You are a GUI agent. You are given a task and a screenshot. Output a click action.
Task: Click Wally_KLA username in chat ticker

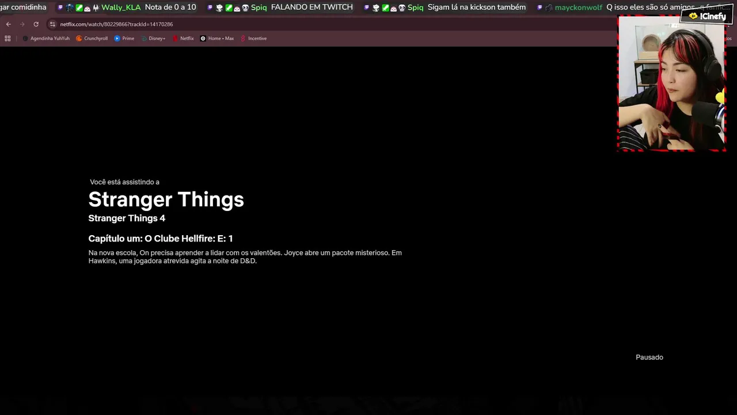pyautogui.click(x=121, y=7)
